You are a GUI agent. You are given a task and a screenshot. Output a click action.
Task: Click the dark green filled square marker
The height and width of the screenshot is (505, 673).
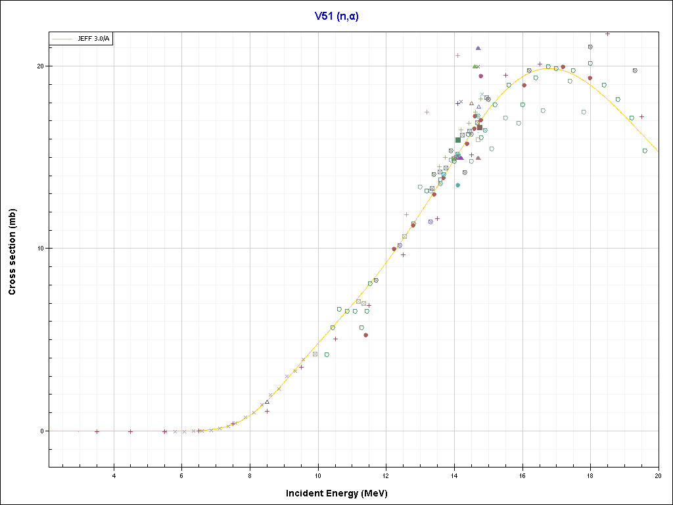point(458,140)
